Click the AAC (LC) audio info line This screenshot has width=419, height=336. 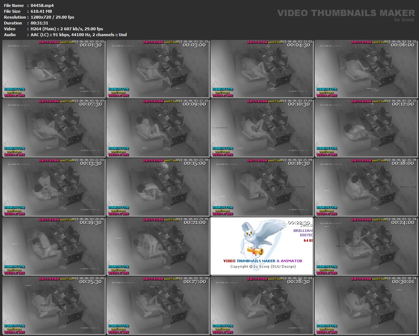(79, 35)
